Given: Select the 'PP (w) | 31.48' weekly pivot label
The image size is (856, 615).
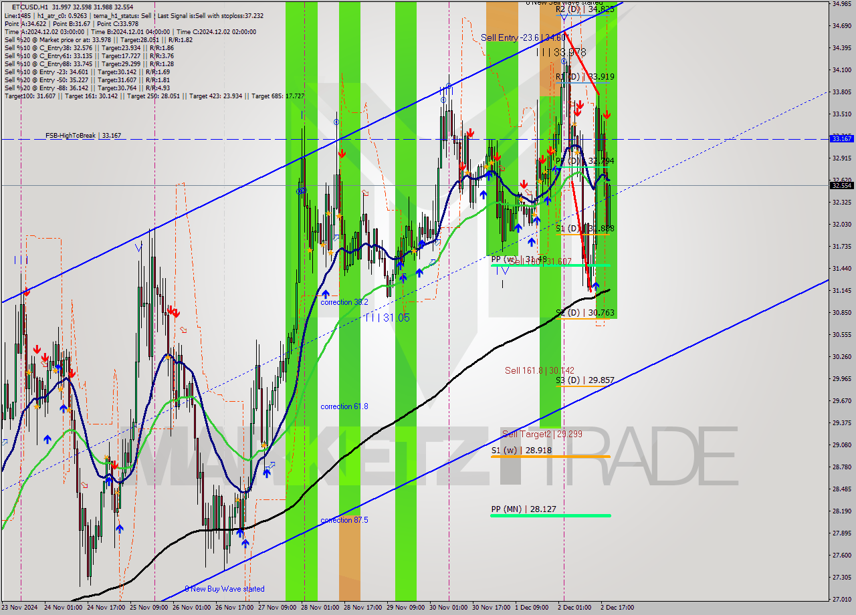Looking at the screenshot, I should [519, 259].
